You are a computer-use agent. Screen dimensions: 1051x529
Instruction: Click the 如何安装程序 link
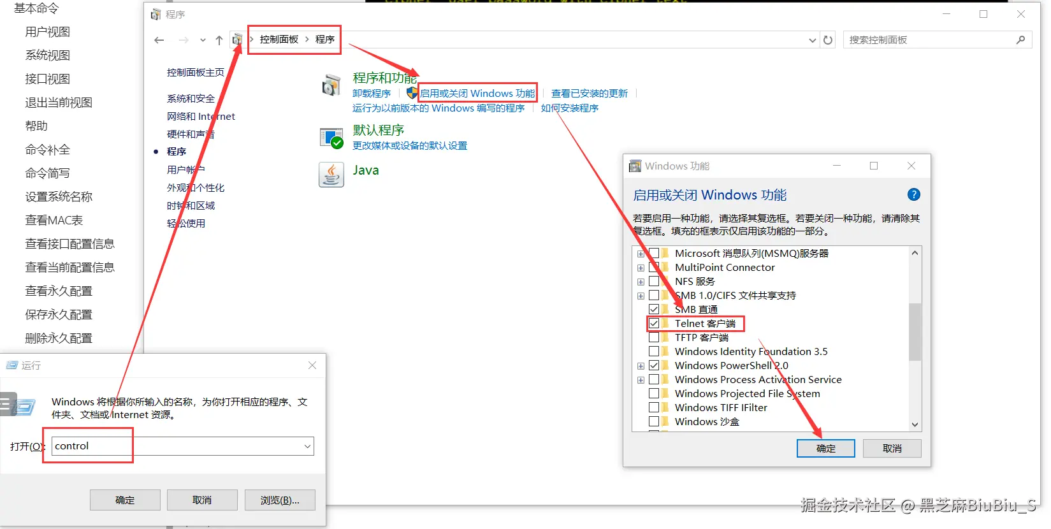pos(570,108)
